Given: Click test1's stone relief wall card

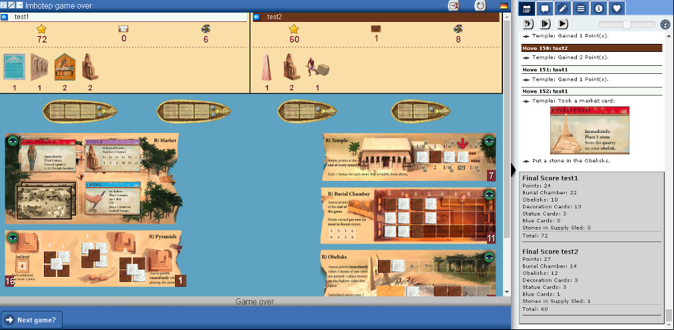Looking at the screenshot, I should (x=39, y=67).
